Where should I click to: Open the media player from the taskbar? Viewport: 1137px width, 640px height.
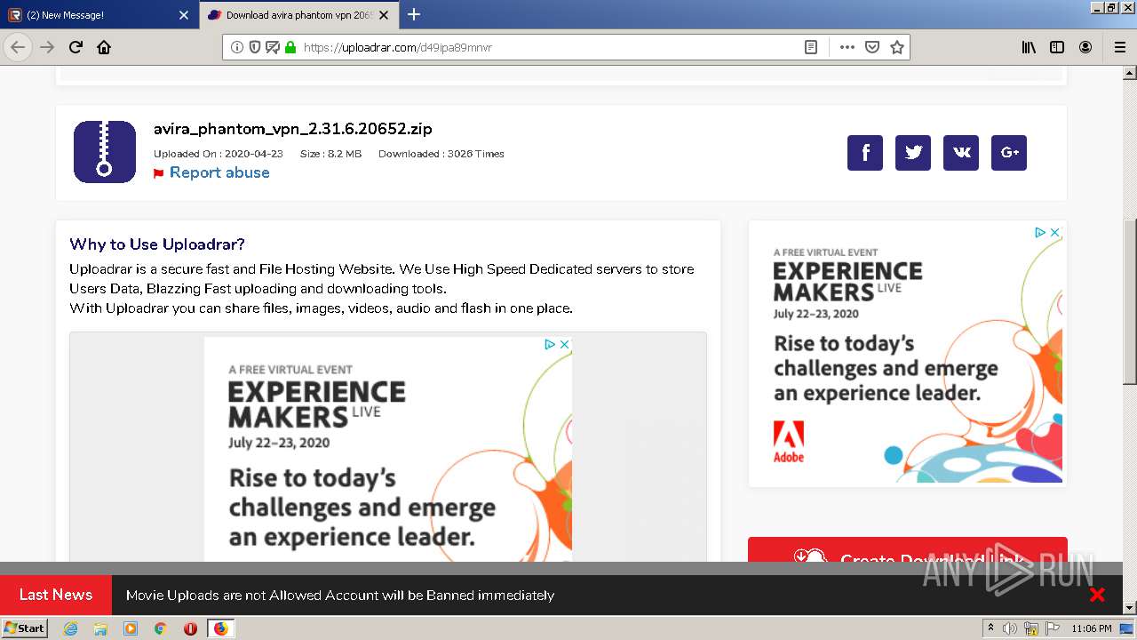131,628
